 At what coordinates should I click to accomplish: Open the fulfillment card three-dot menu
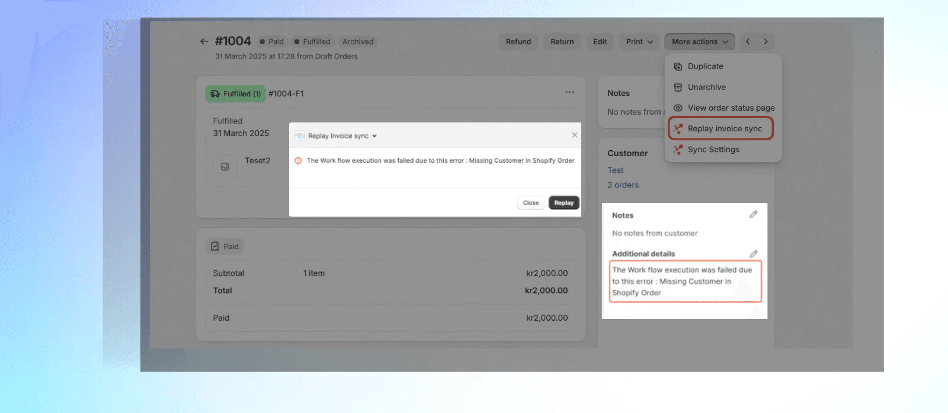point(569,92)
